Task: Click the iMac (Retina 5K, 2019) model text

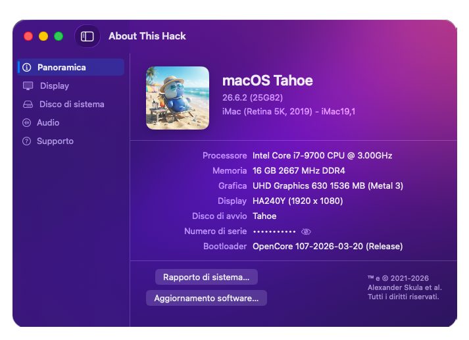Action: tap(289, 112)
